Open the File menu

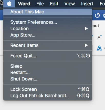[40, 4]
